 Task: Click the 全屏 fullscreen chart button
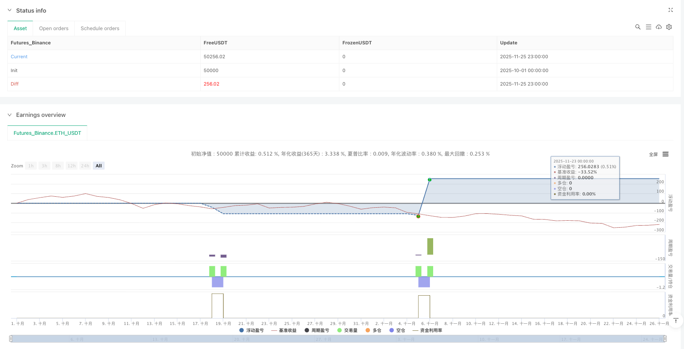tap(653, 154)
